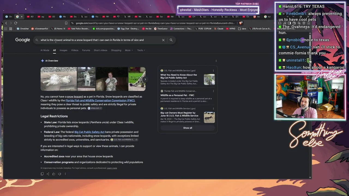Switch to Images results tab
The width and height of the screenshot is (349, 196).
[x=64, y=50]
